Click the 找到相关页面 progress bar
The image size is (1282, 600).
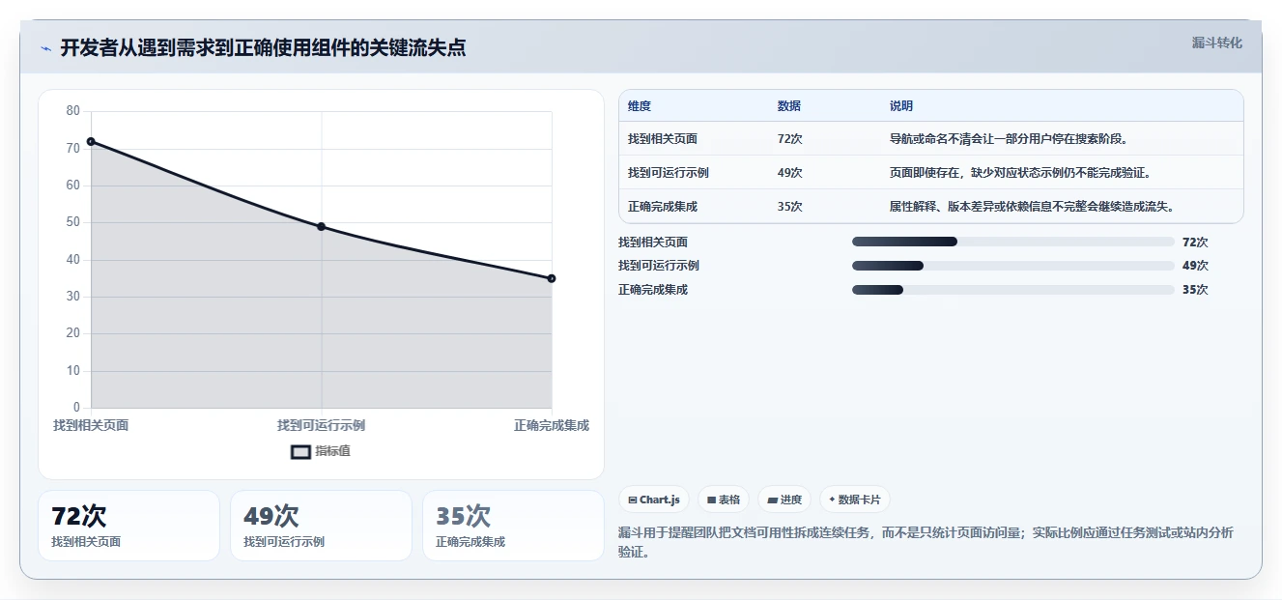(x=1013, y=242)
